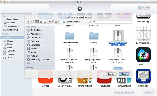Viewport: 157px width, 96px height.
Task: Select Music under Transfer in iLike sidebar
Action: (x=8, y=44)
